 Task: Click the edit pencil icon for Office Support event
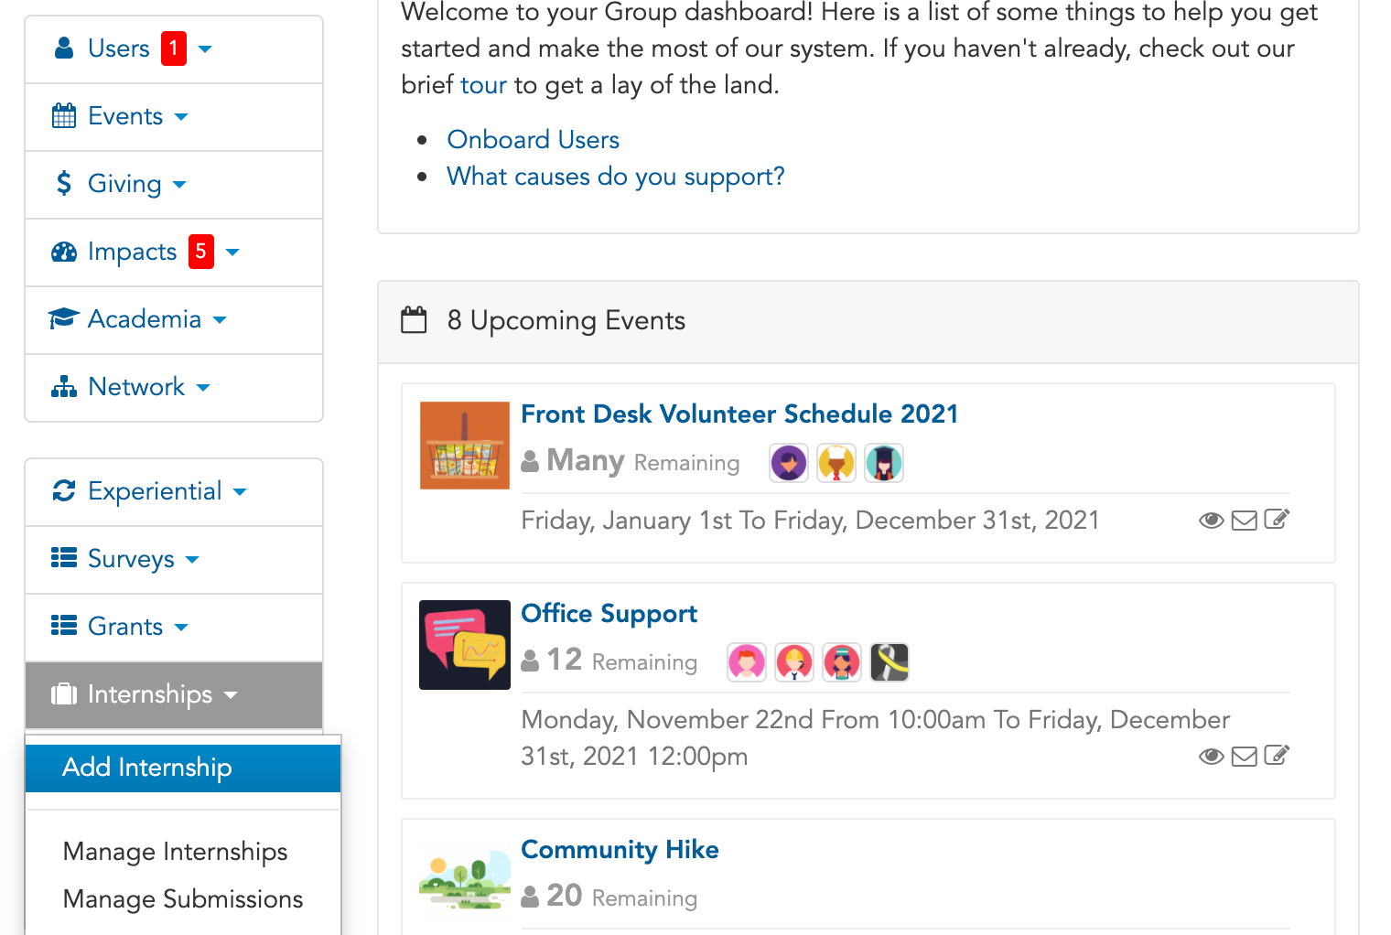tap(1277, 756)
